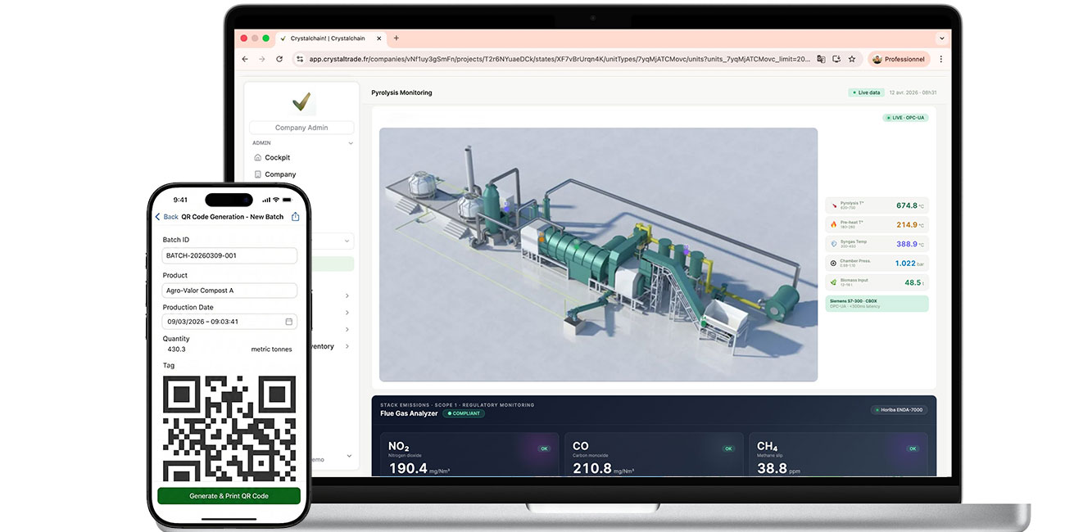Click the Company building icon in sidebar

(258, 174)
